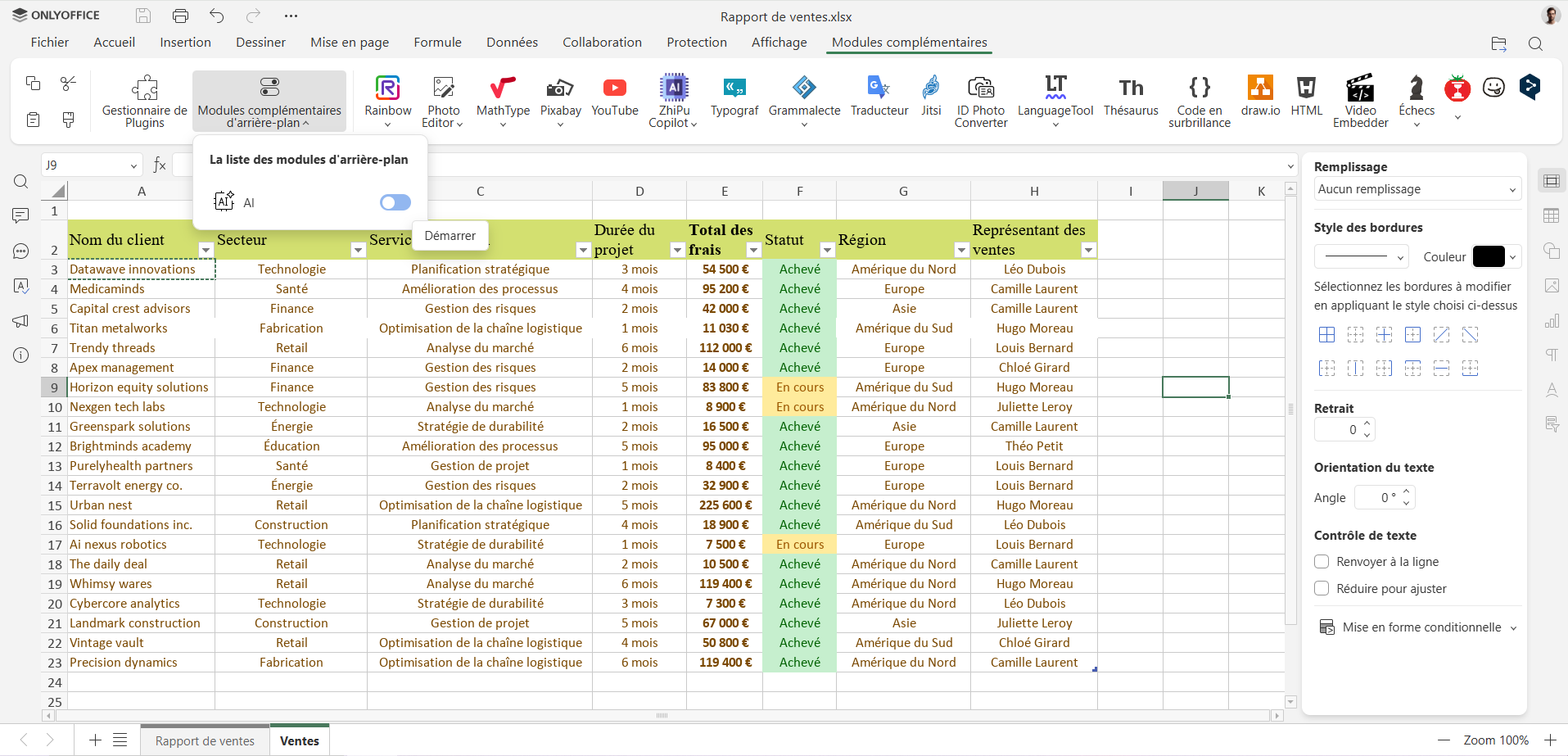Click the Démarrer tooltip button

click(x=450, y=236)
